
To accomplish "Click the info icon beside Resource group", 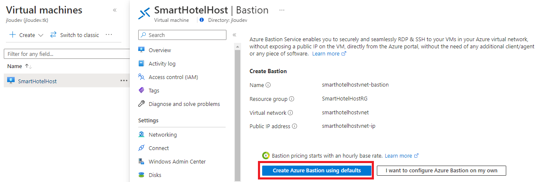I will [292, 99].
